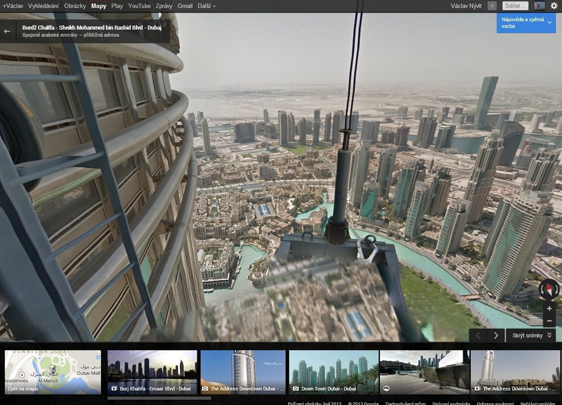Select Obrázky in the Google bar
Image resolution: width=562 pixels, height=405 pixels.
point(75,6)
